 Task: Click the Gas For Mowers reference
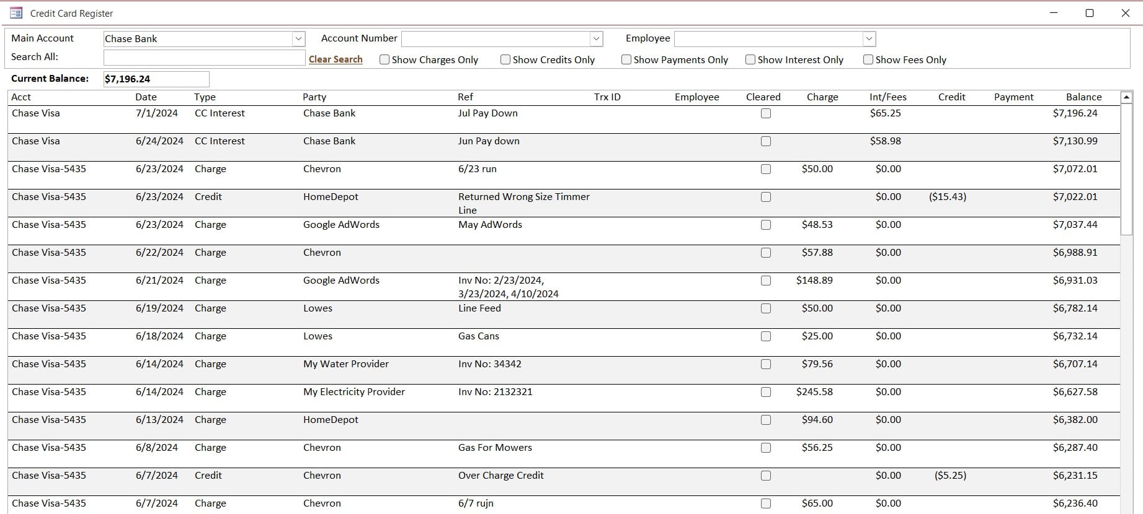coord(495,448)
